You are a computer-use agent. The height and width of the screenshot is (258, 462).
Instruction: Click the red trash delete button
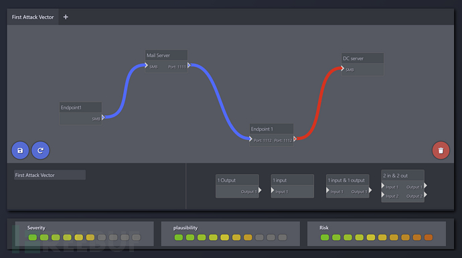pos(441,150)
